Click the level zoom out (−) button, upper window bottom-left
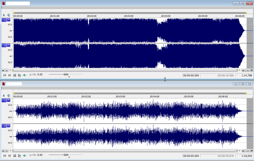The width and height of the screenshot is (254, 161). [7, 70]
